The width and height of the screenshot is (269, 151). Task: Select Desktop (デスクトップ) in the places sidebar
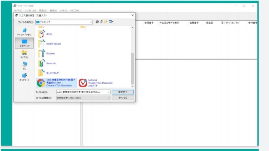click(24, 43)
